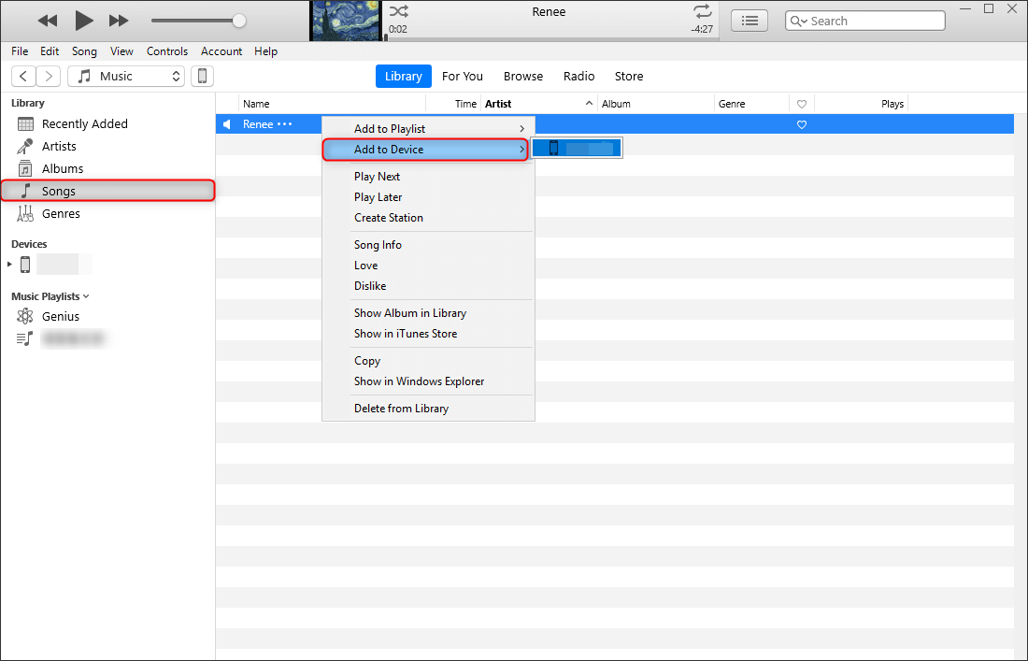The height and width of the screenshot is (661, 1028).
Task: Click the Search input field
Action: click(x=874, y=21)
